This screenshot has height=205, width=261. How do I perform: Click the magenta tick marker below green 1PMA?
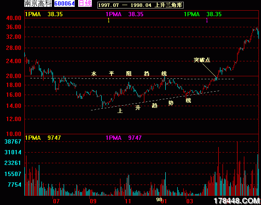(207, 20)
